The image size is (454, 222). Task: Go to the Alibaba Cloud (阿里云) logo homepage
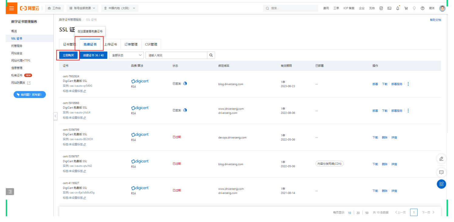(x=29, y=8)
